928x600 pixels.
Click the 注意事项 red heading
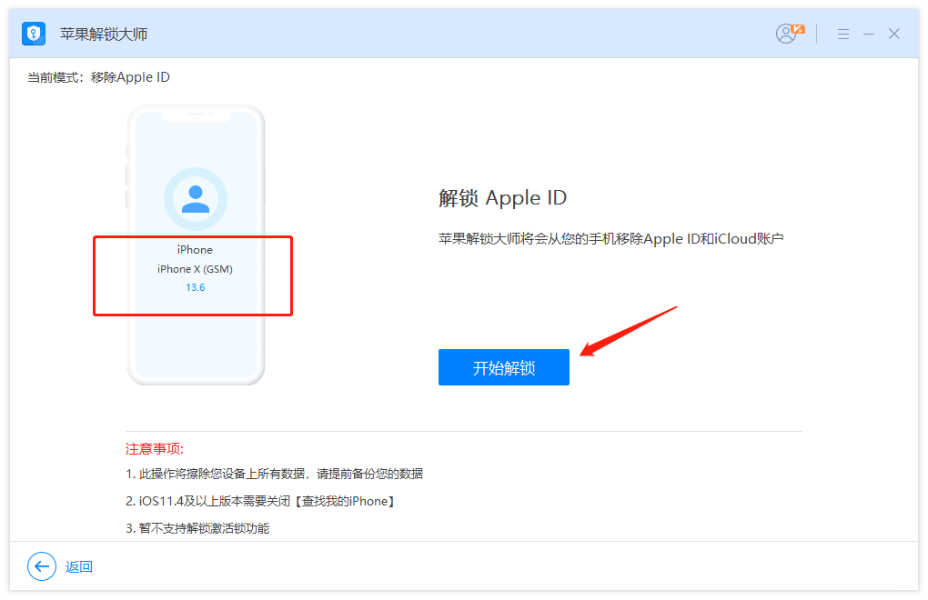pos(155,449)
